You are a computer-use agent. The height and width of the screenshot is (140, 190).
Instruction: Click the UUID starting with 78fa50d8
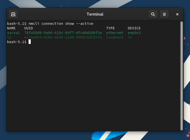click(x=63, y=33)
